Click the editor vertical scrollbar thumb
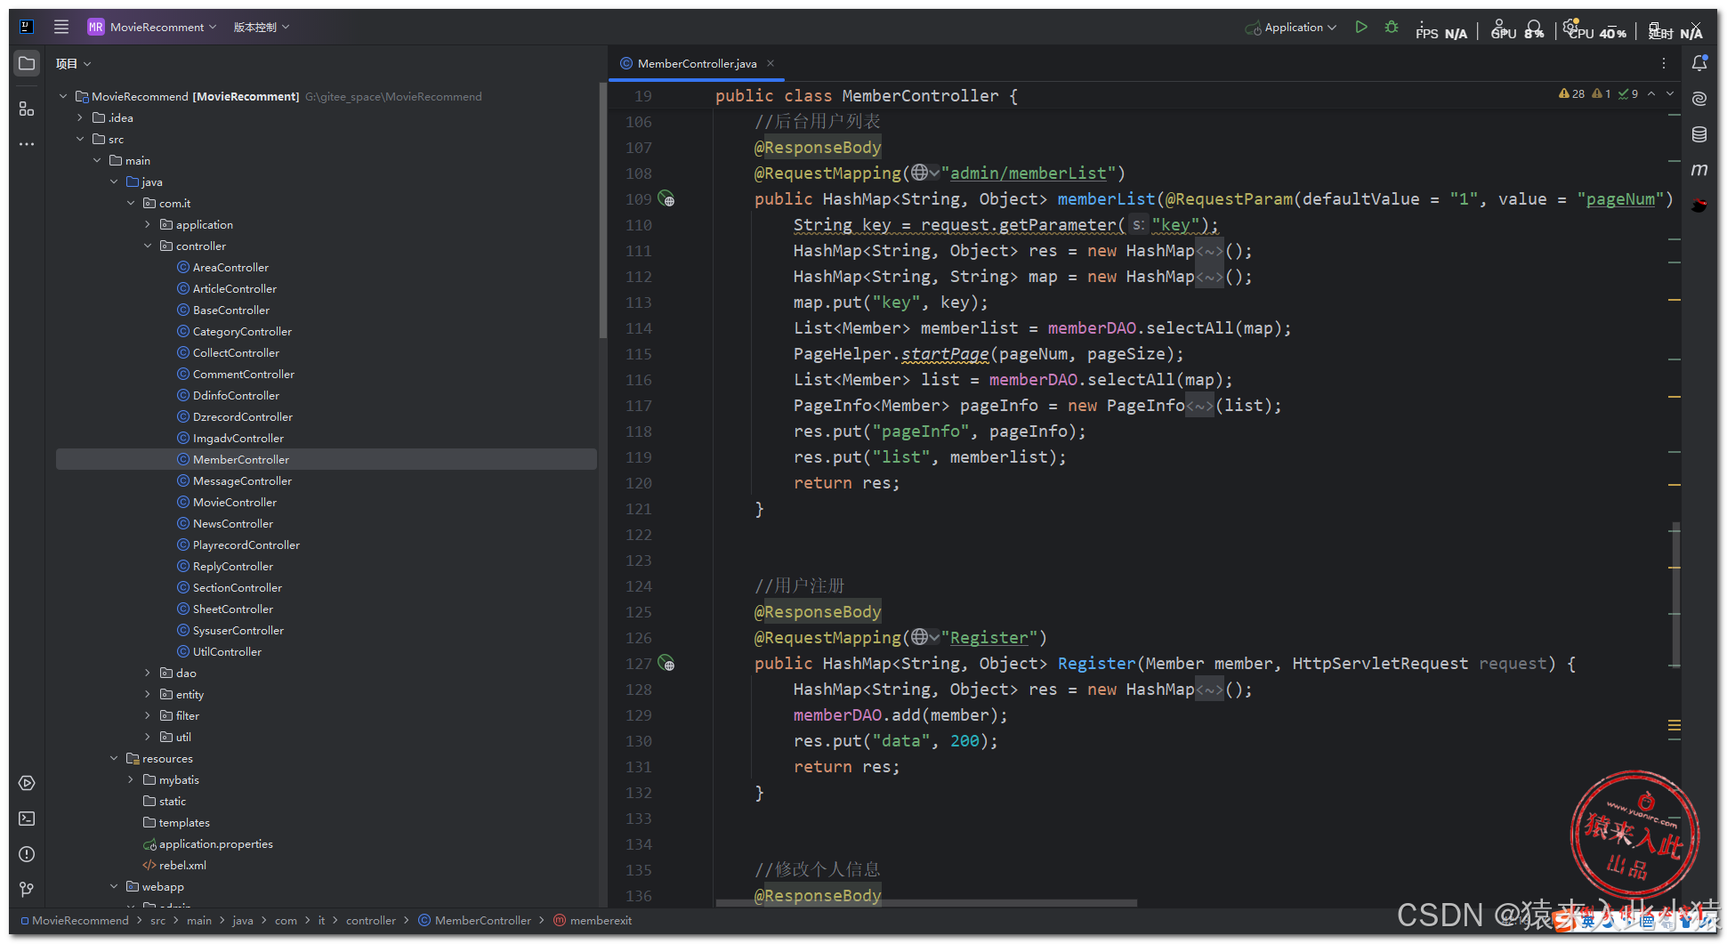Viewport: 1727px width, 944px height. tap(1675, 593)
